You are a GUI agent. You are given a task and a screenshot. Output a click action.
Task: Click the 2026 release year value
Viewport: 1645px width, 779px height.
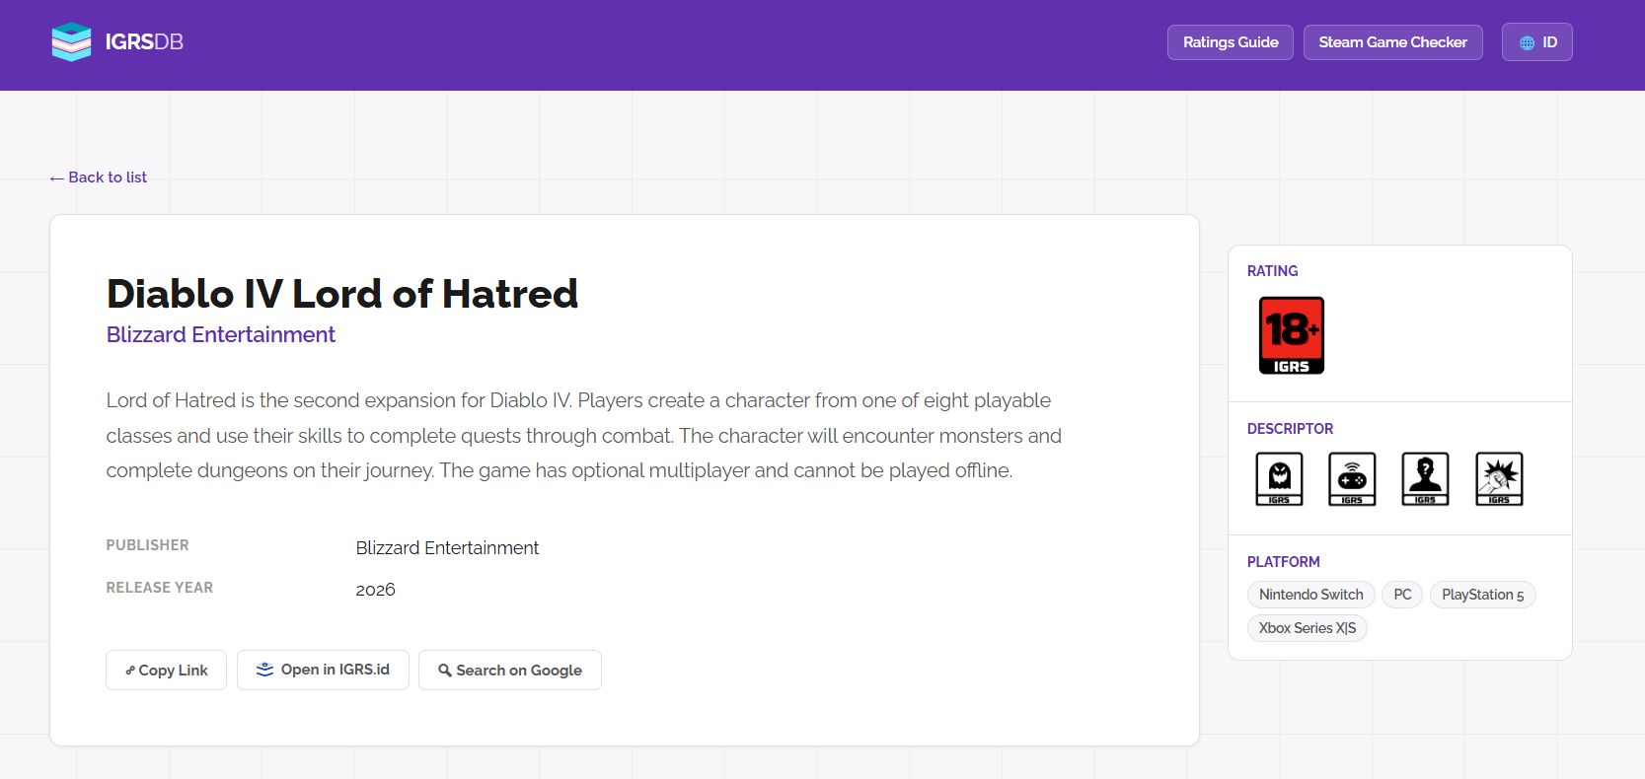tap(375, 590)
